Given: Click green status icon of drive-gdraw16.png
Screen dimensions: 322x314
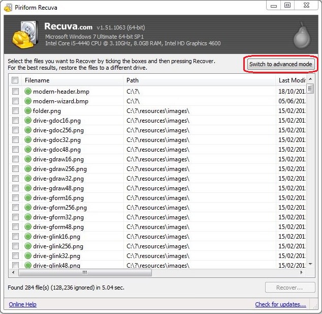Looking at the screenshot, I should (x=28, y=159).
